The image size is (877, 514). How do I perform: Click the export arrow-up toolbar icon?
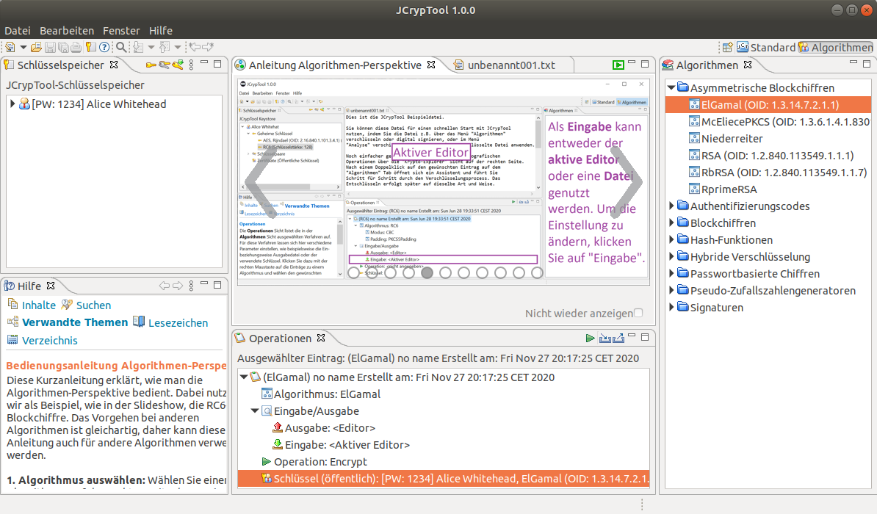point(165,48)
